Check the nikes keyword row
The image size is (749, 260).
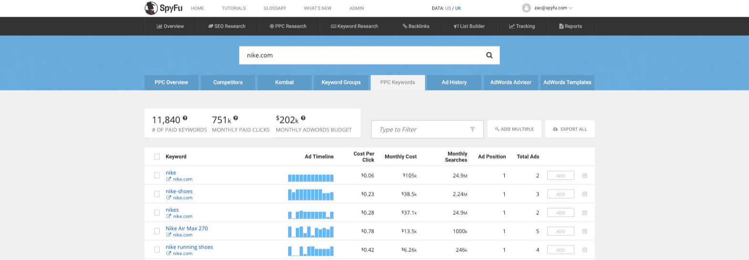click(x=157, y=213)
